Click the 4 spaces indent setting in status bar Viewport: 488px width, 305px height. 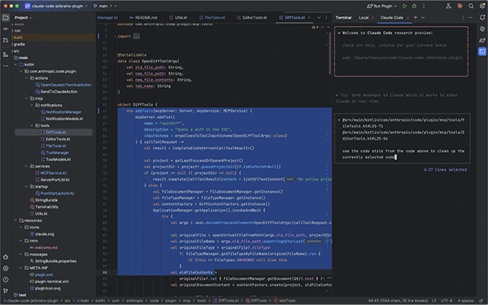pyautogui.click(x=465, y=301)
